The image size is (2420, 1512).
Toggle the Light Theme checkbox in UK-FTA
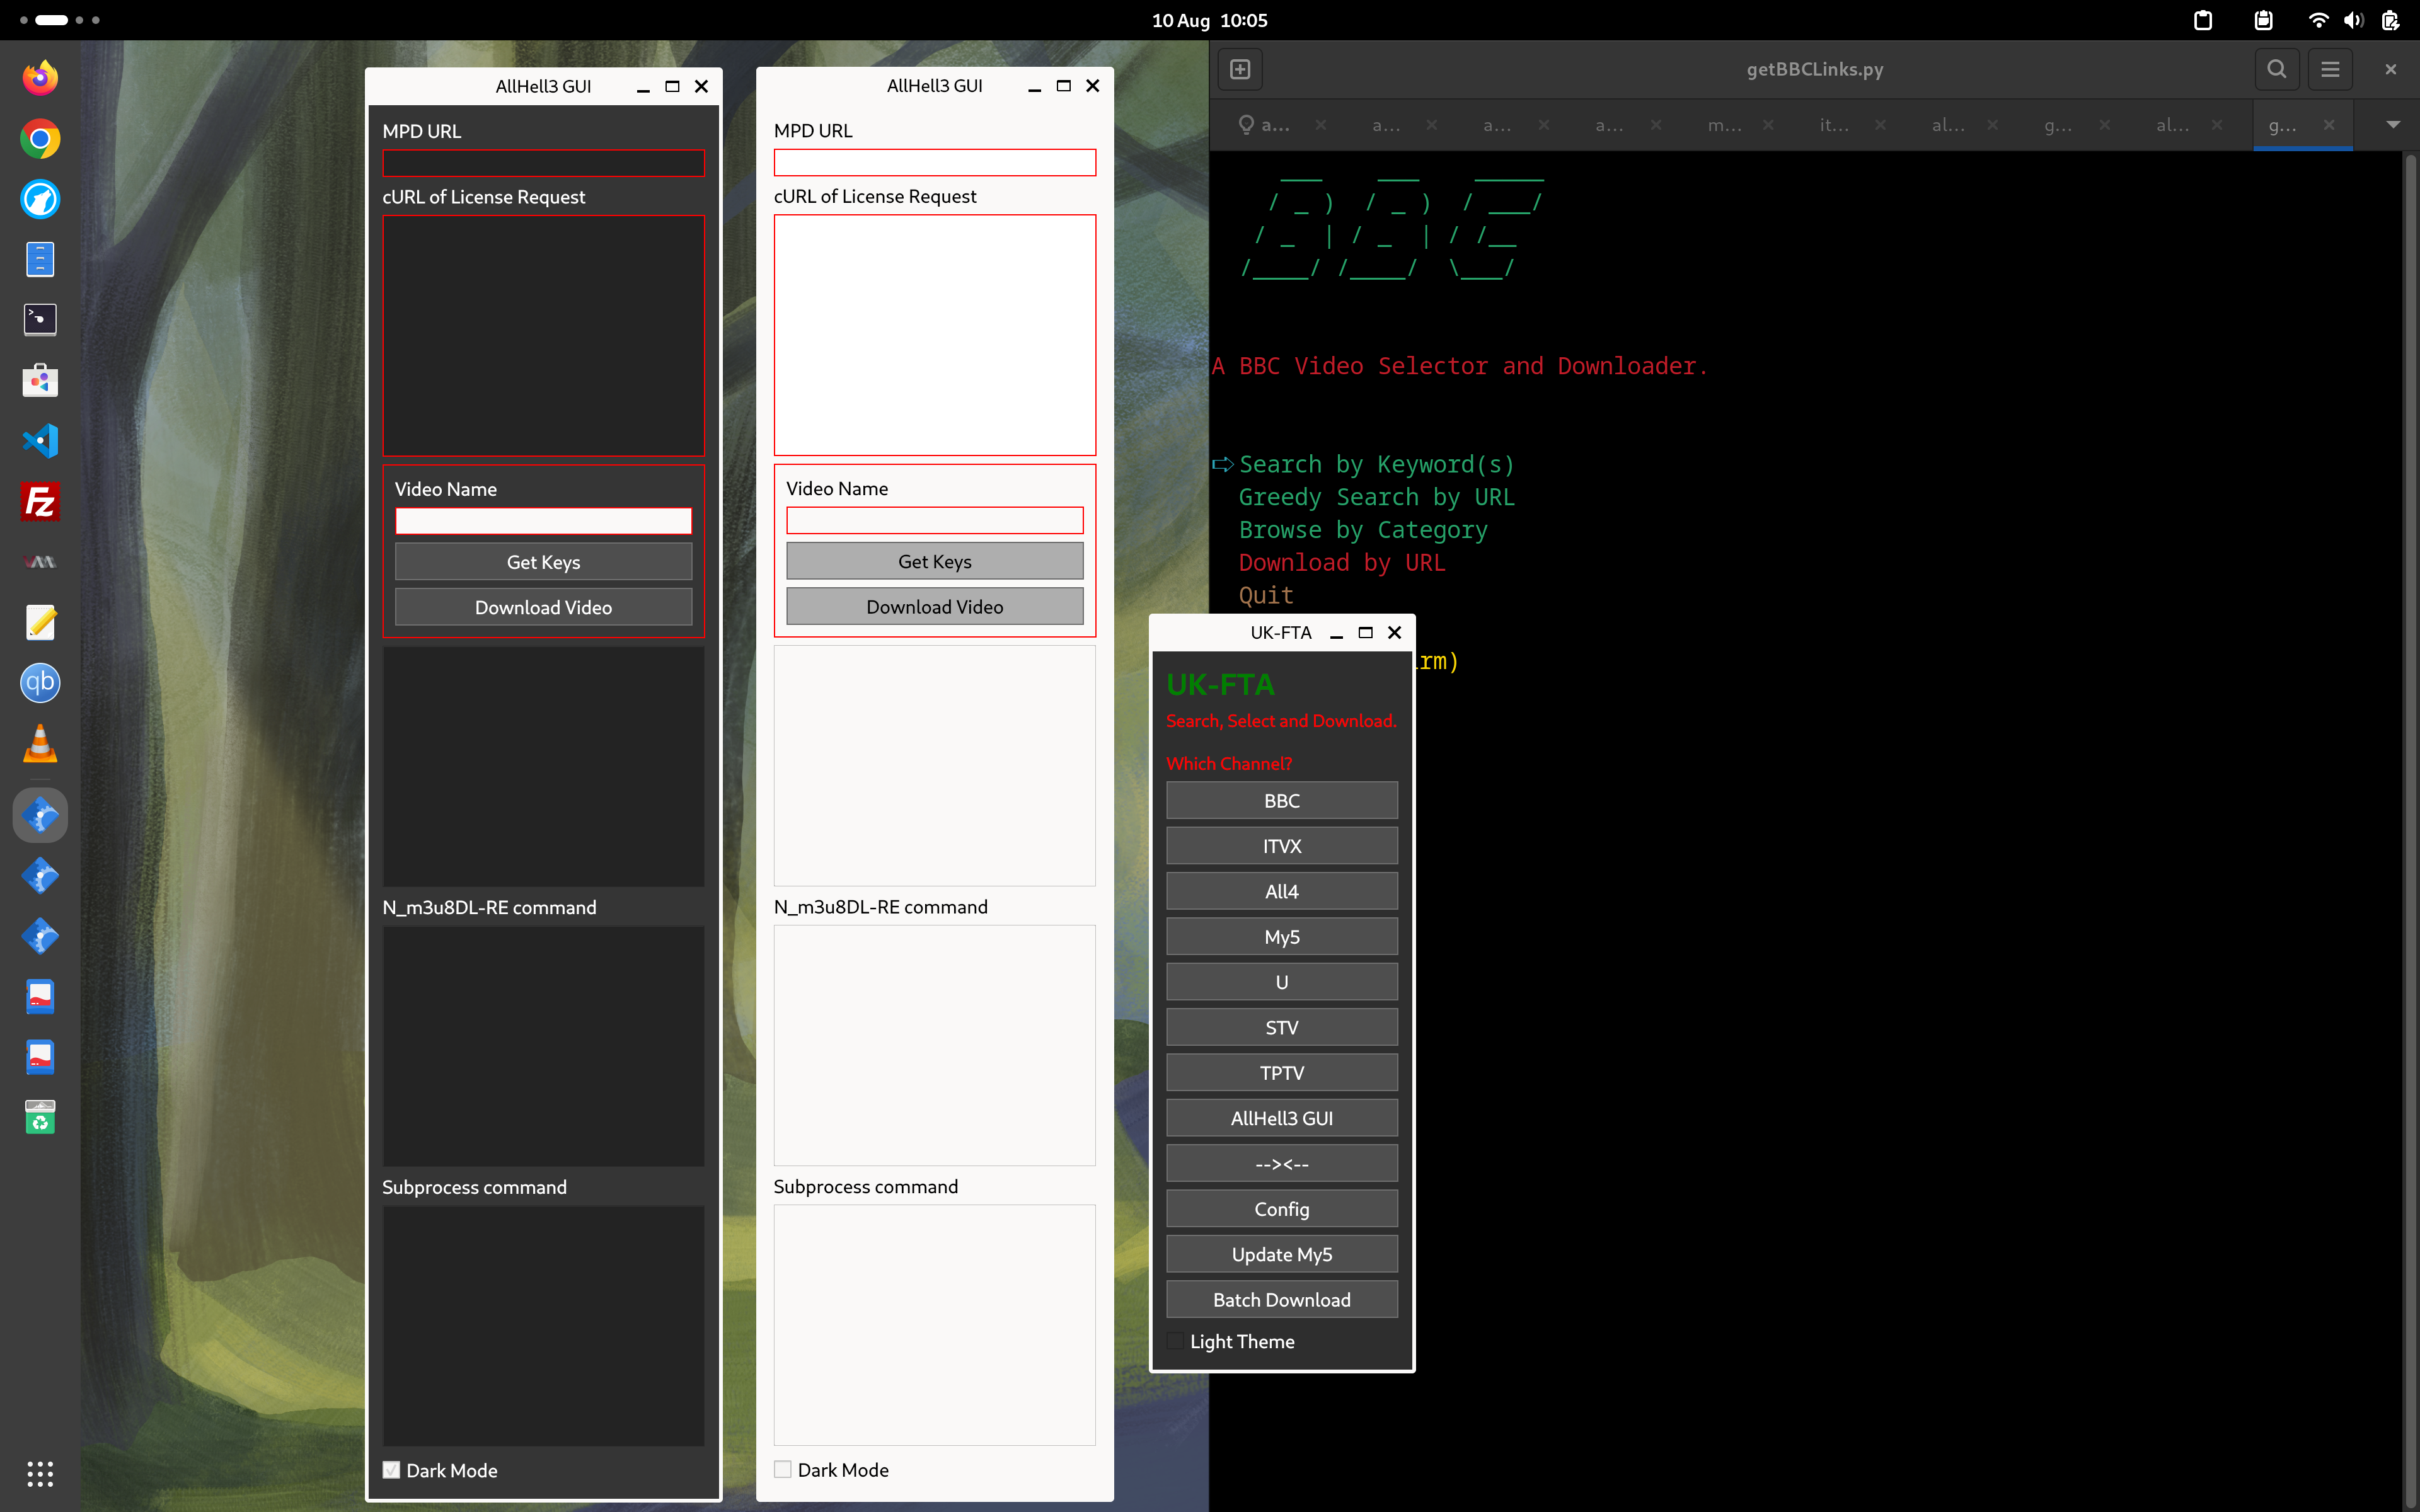[x=1176, y=1341]
